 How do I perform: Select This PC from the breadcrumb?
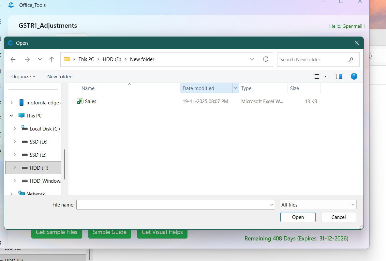[x=86, y=59]
